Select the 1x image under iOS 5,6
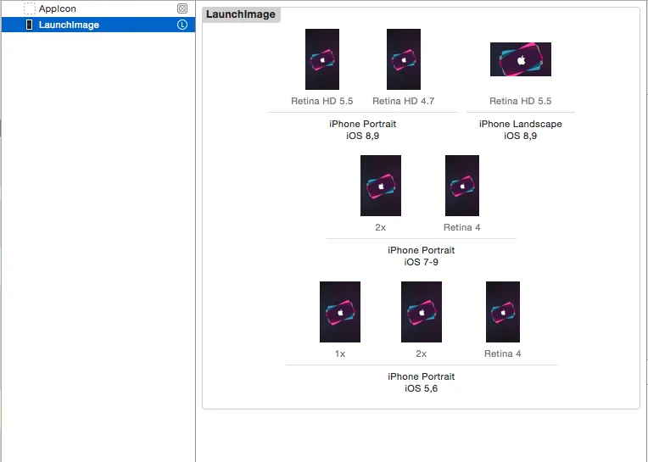The width and height of the screenshot is (648, 462). click(x=340, y=312)
